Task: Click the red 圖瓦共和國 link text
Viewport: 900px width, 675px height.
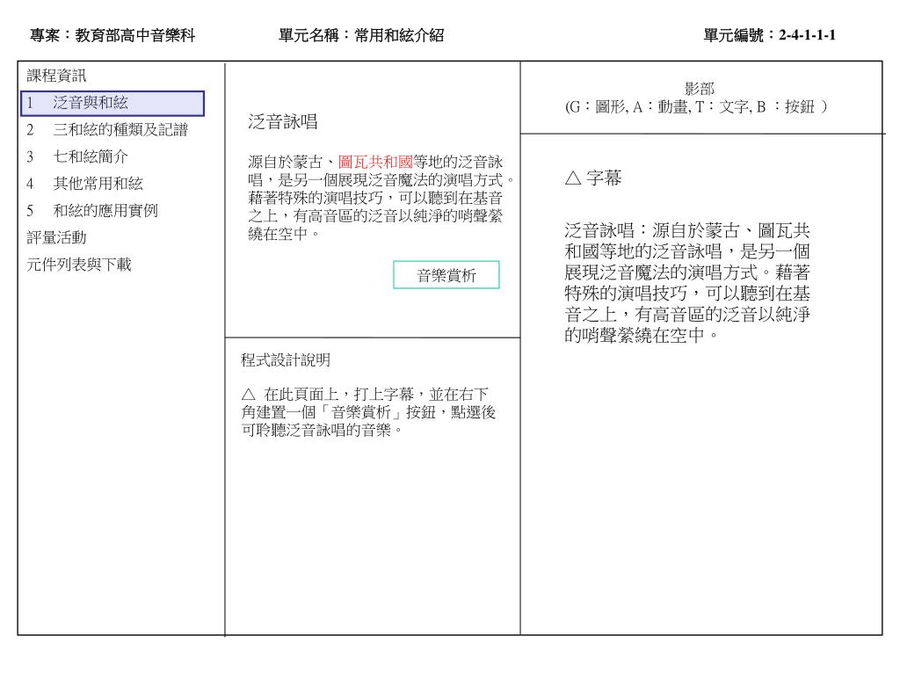Action: [375, 162]
